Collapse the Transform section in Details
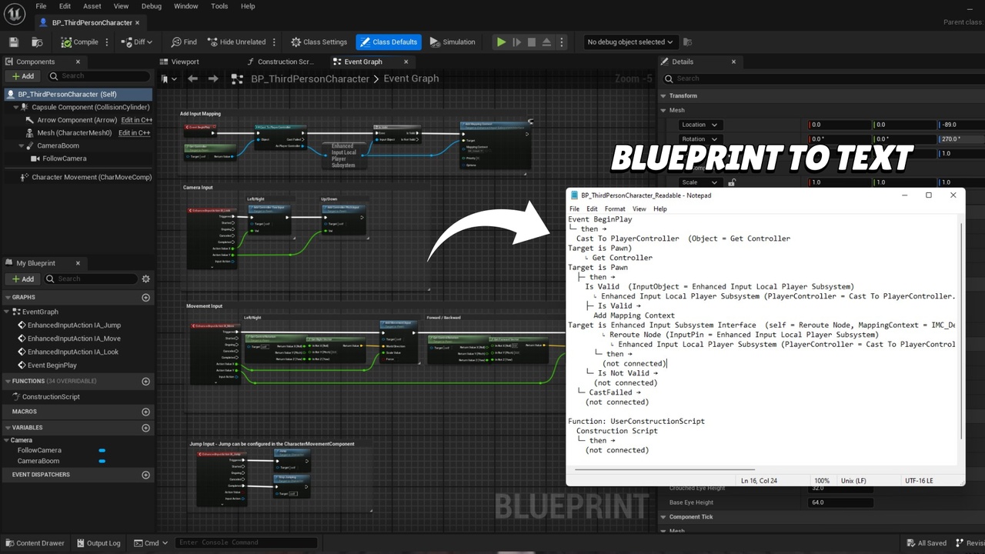The height and width of the screenshot is (554, 985). [663, 96]
